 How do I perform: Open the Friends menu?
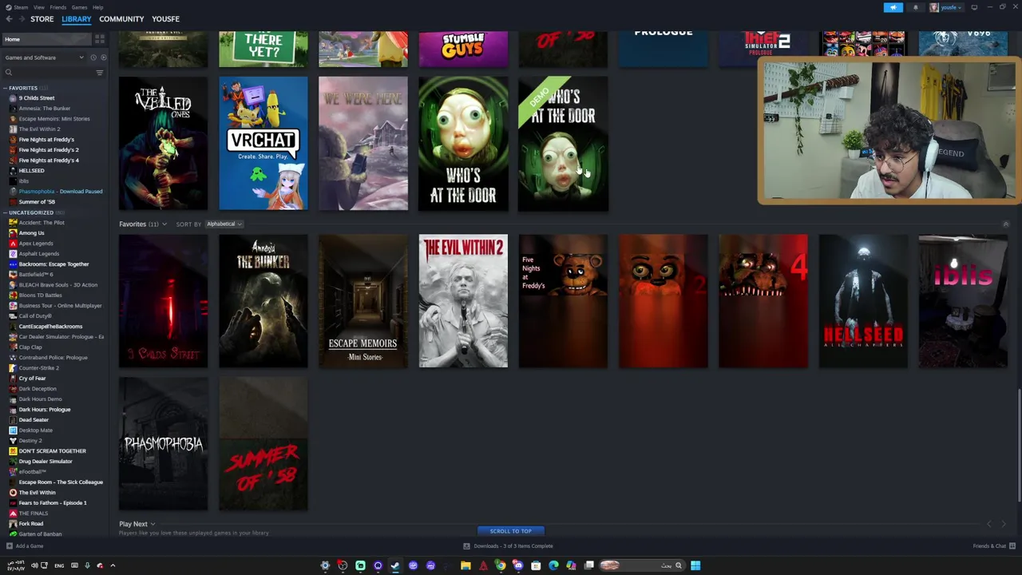58,7
